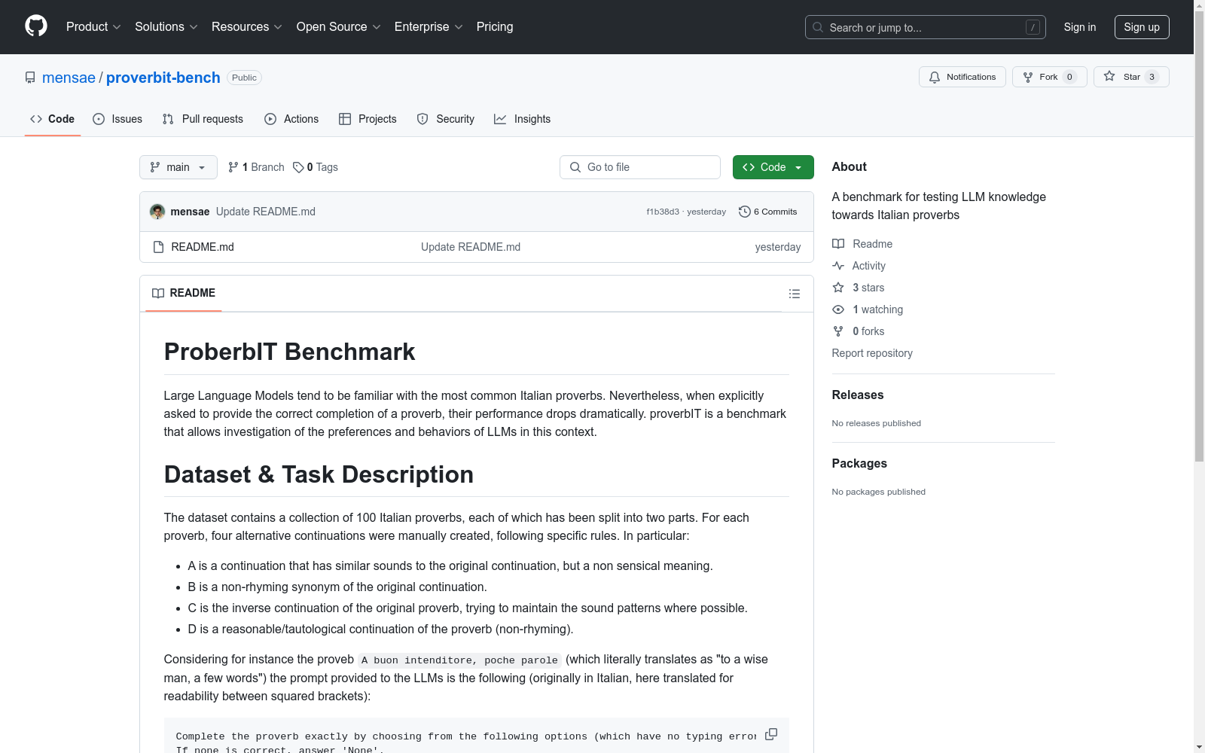Click the Activity pulse icon

point(838,266)
